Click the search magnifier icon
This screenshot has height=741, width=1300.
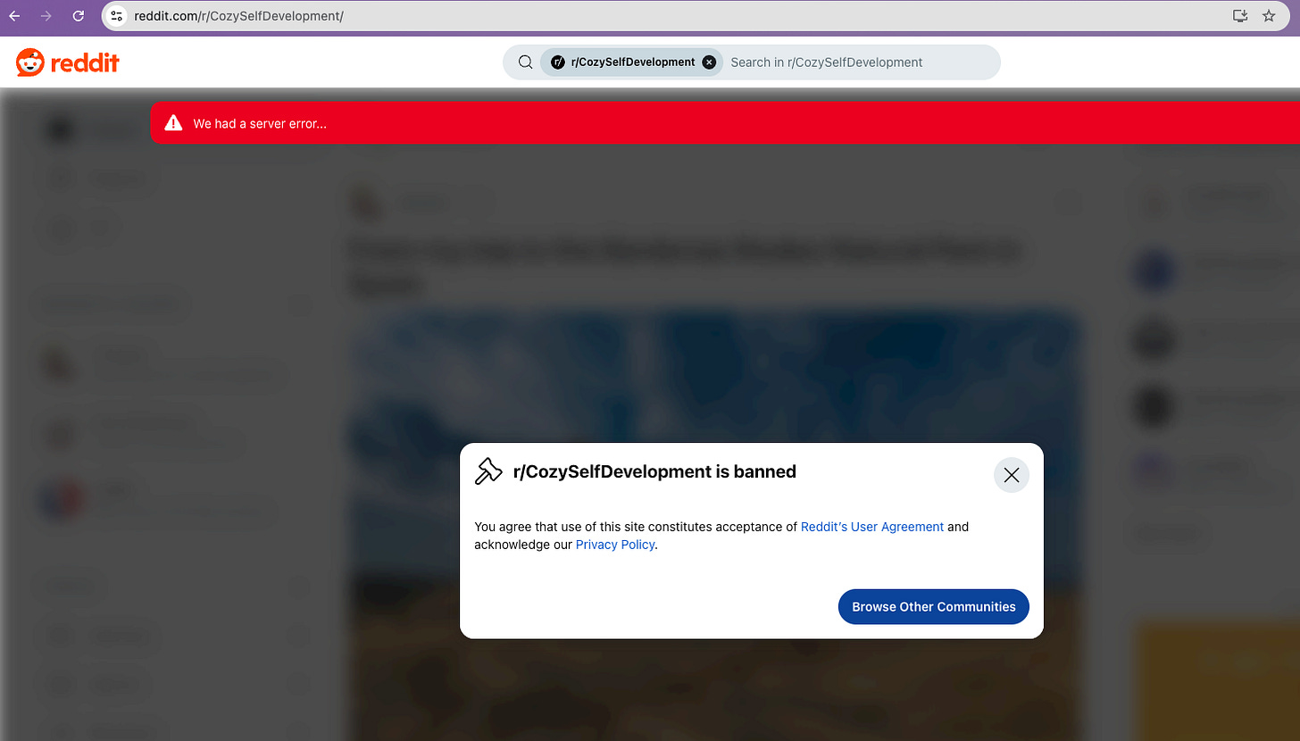click(x=526, y=62)
